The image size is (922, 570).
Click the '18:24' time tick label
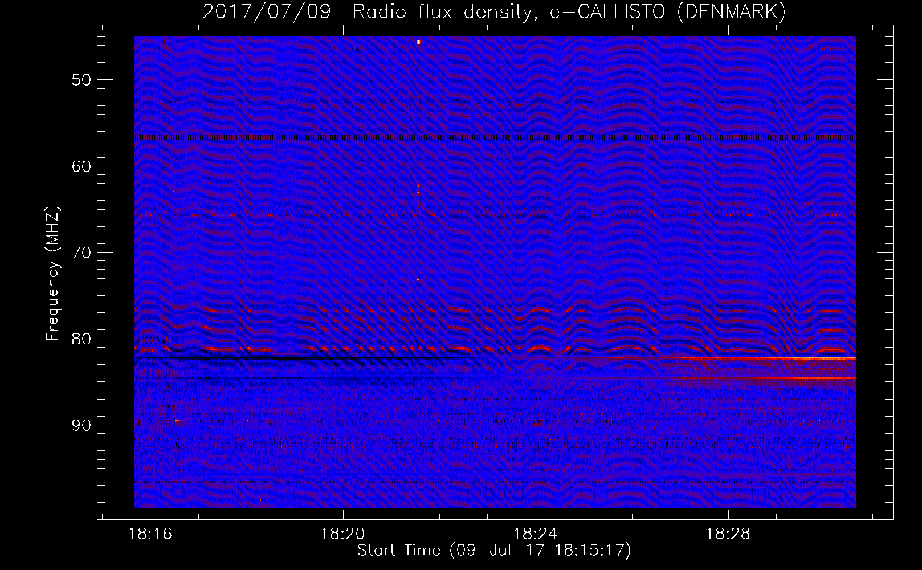coord(536,534)
